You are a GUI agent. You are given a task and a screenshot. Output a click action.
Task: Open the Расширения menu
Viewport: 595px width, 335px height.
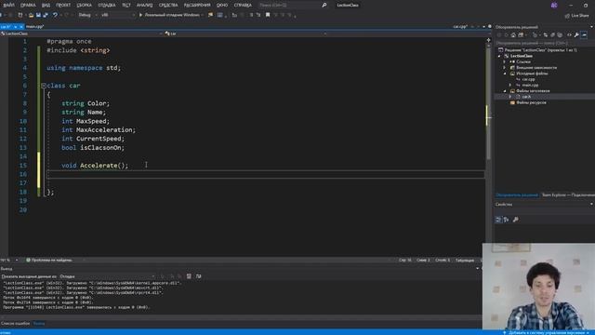coord(197,5)
